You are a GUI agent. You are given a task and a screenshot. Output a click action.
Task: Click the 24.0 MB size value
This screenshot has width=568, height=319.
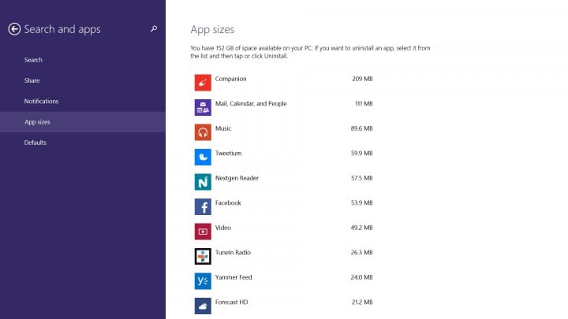tap(361, 277)
